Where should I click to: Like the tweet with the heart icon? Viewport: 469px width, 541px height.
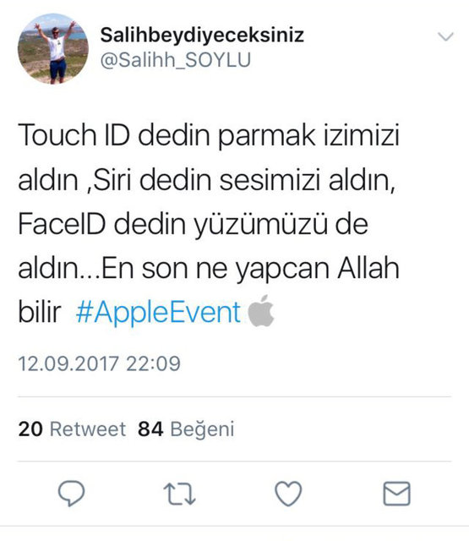click(x=288, y=494)
